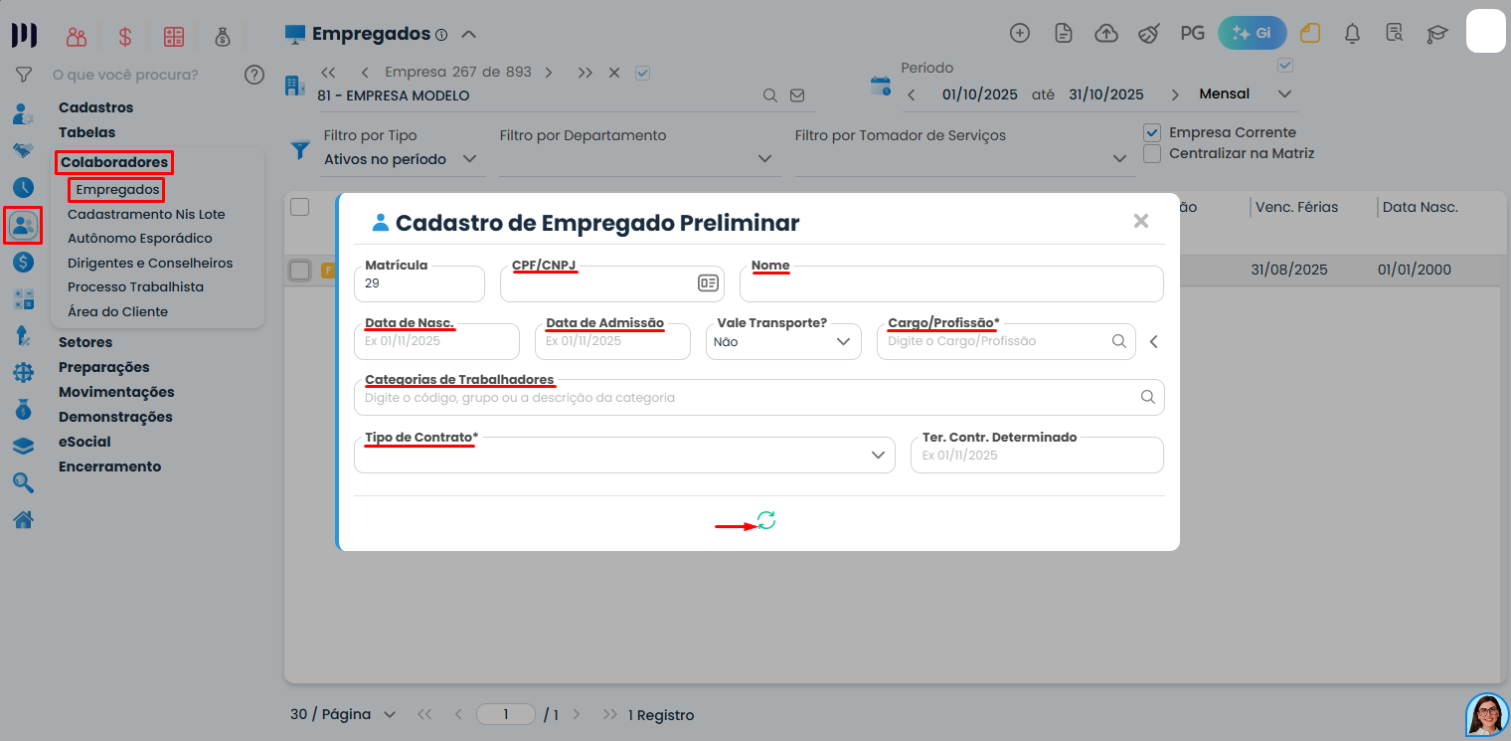
Task: Select Empregados under Colaboradores
Action: (115, 189)
